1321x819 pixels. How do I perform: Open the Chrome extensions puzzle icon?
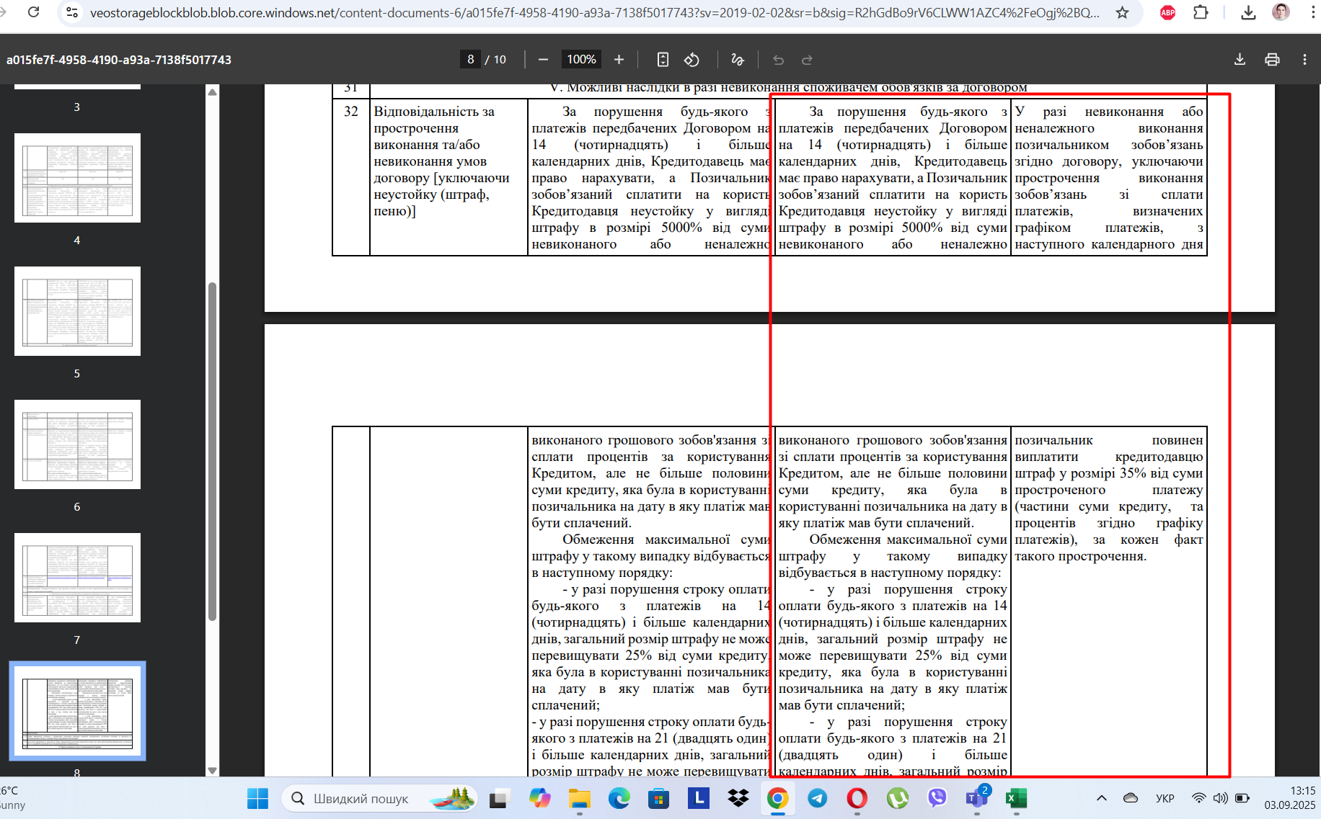(1201, 12)
